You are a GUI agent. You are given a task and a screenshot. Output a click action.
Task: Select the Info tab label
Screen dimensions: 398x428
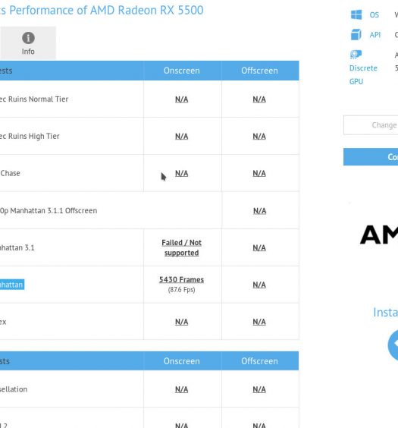click(28, 52)
